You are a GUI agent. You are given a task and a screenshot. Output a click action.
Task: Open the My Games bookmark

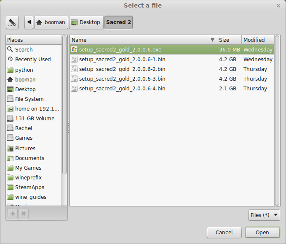pyautogui.click(x=34, y=168)
